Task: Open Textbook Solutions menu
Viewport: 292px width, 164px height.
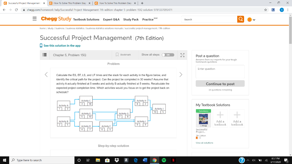Action: point(86,19)
